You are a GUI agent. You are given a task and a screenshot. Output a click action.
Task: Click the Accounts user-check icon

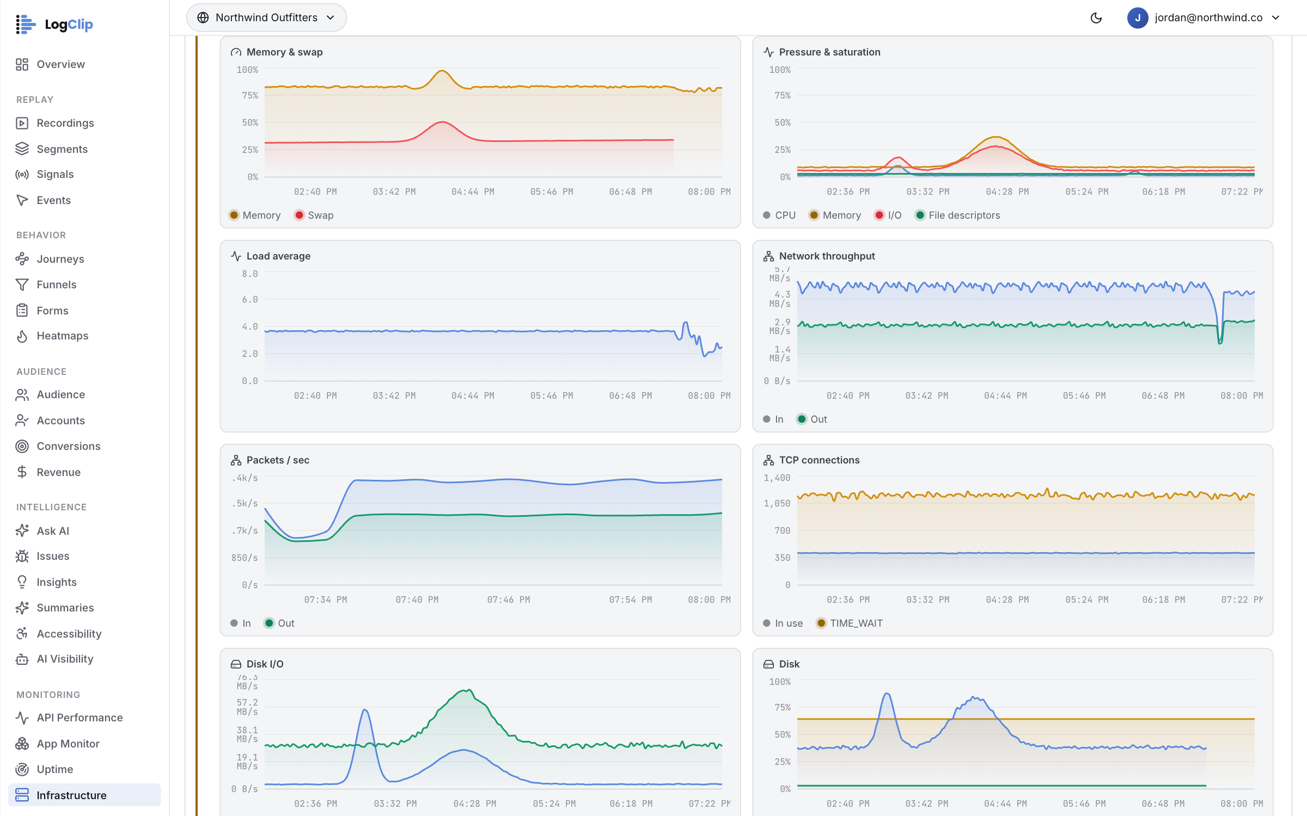[x=22, y=421]
